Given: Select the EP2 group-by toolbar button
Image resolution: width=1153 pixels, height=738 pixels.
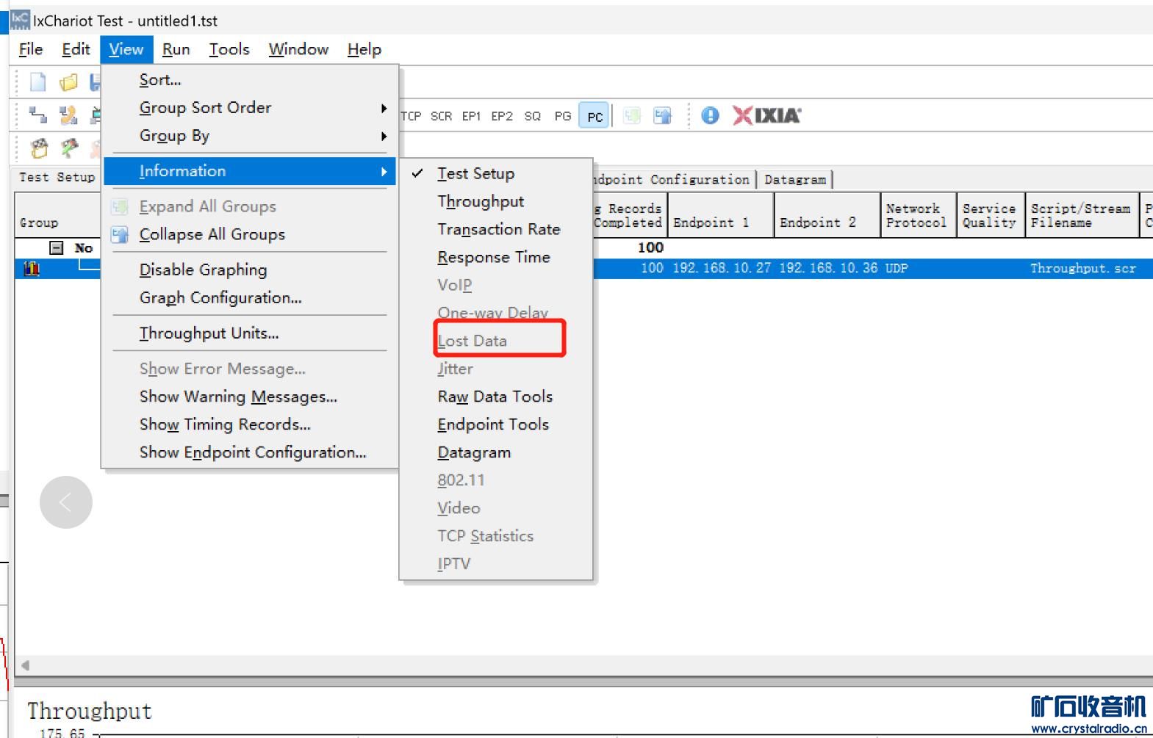Looking at the screenshot, I should (x=502, y=116).
